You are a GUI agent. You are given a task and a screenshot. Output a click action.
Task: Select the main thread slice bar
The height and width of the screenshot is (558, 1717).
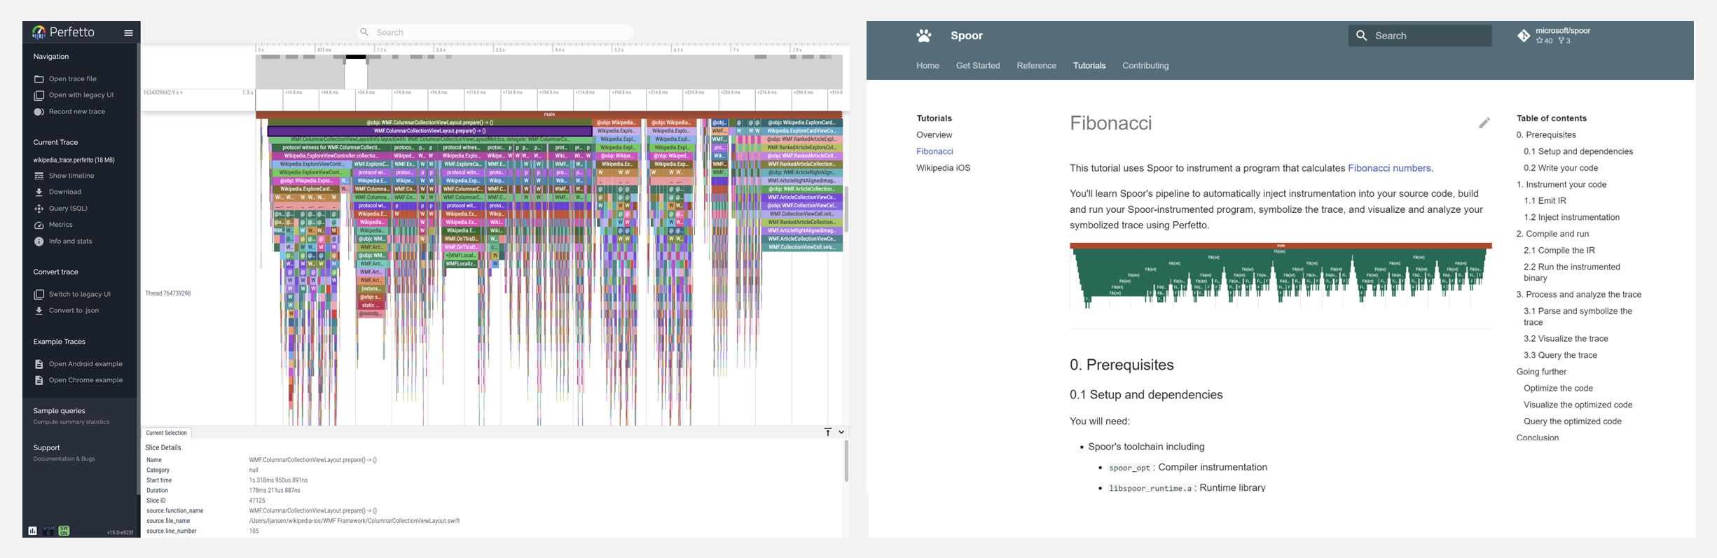(x=549, y=114)
